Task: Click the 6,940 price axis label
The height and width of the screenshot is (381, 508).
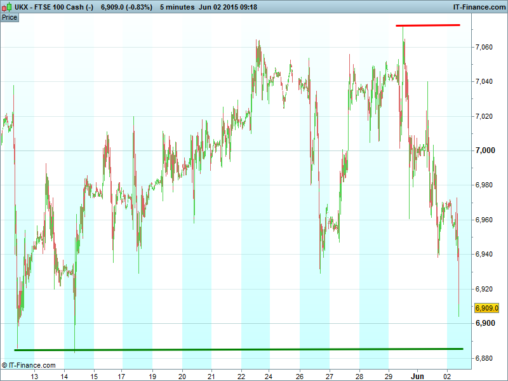Action: pos(485,255)
